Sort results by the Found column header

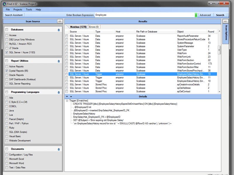coord(212,32)
